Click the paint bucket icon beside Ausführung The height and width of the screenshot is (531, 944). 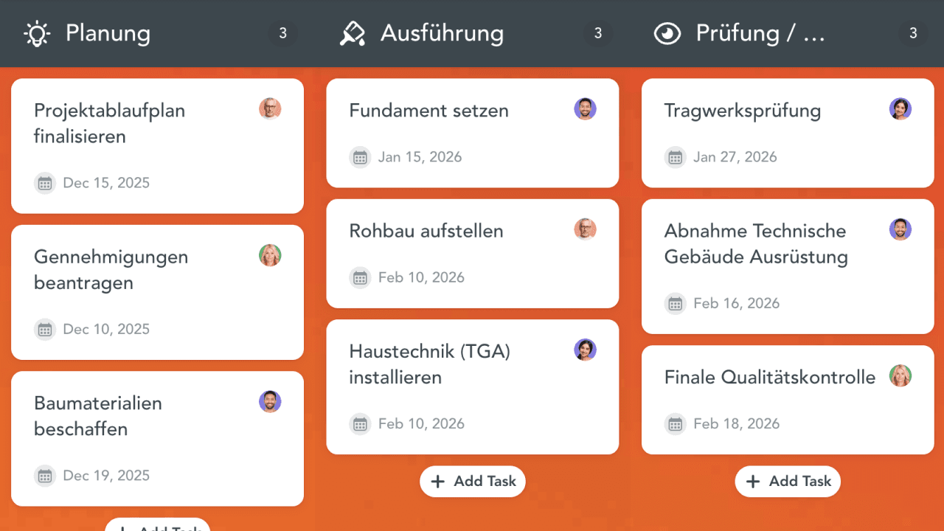click(352, 34)
